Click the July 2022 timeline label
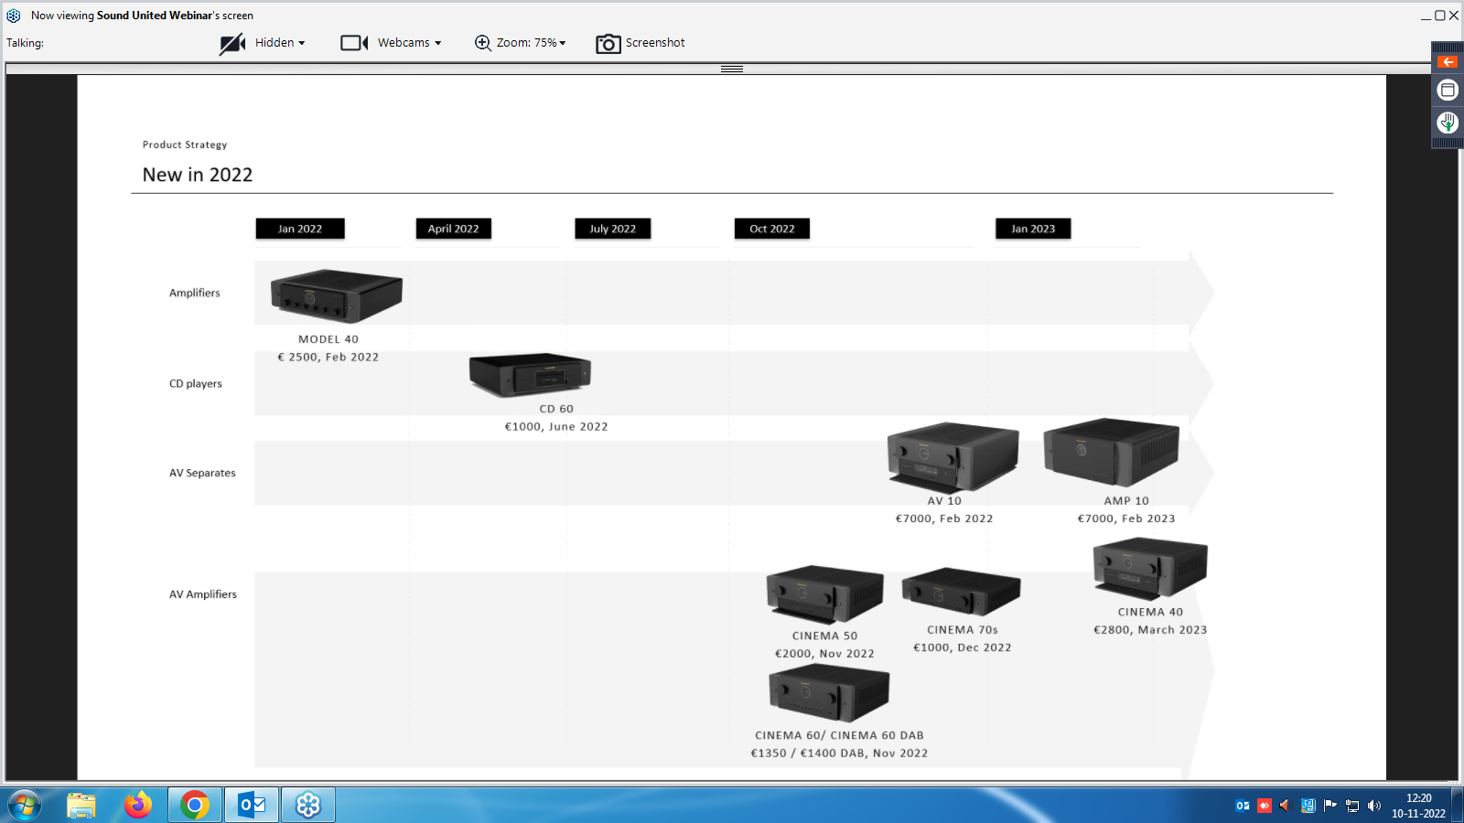 tap(613, 229)
